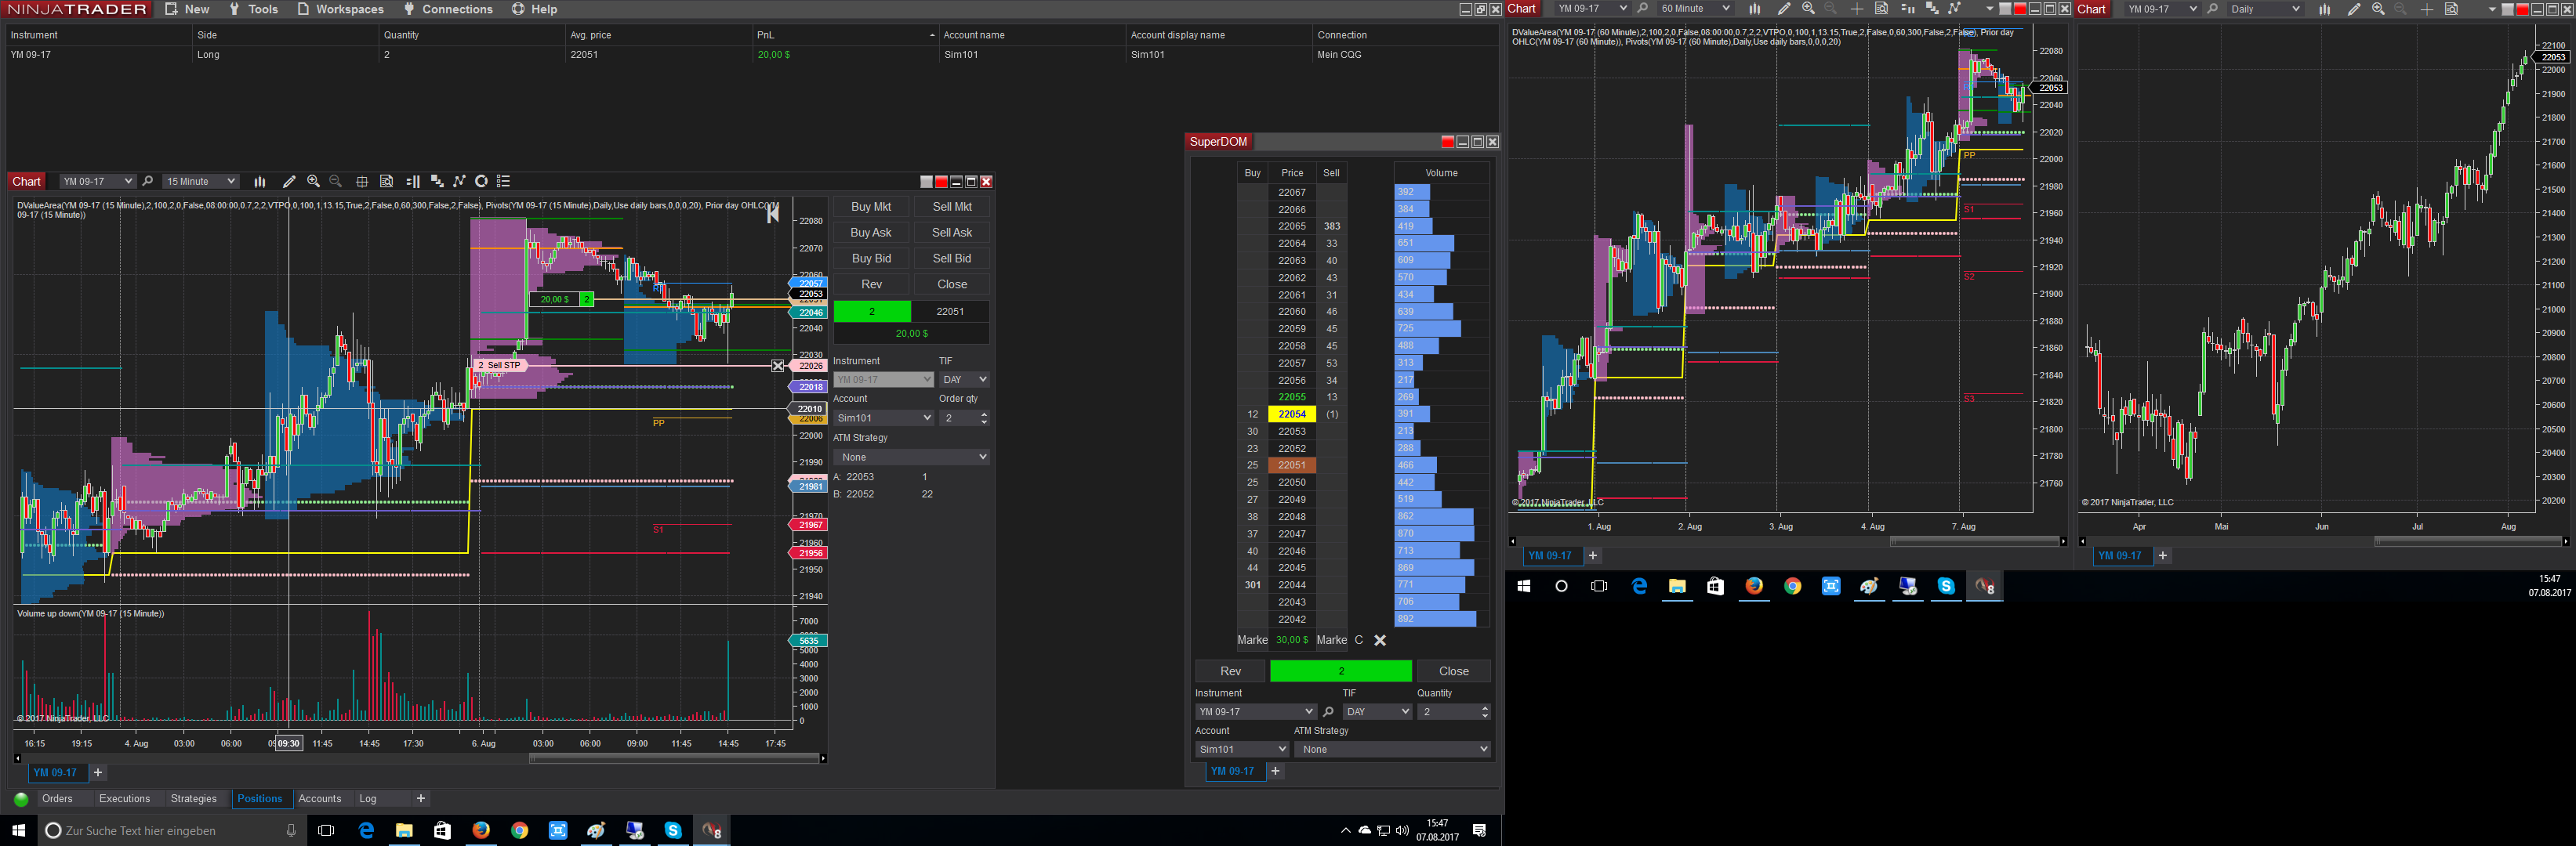
Task: Open TIF dropdown in Chart Trader
Action: tap(964, 380)
